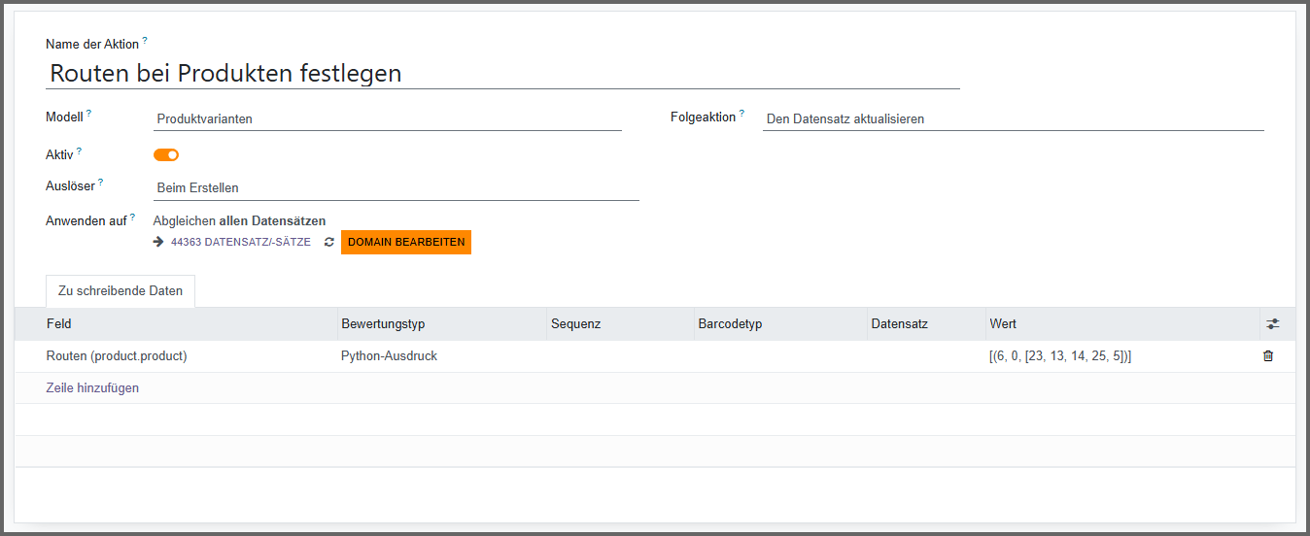
Task: Show help tooltip for Name der Aktion
Action: (x=145, y=41)
